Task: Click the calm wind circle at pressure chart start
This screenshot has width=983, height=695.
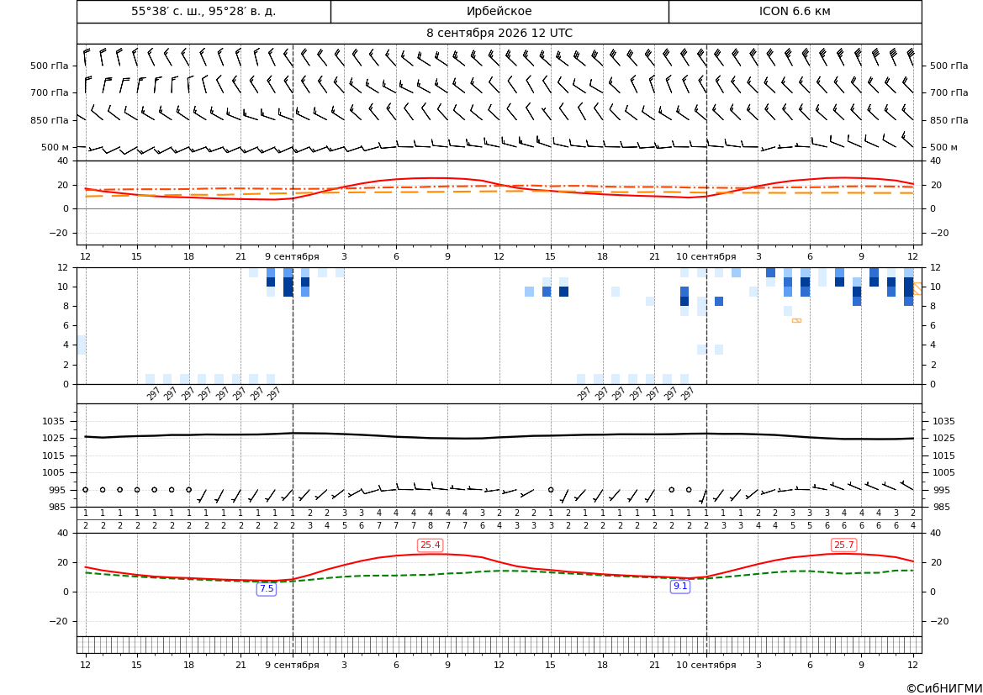Action: pos(85,490)
